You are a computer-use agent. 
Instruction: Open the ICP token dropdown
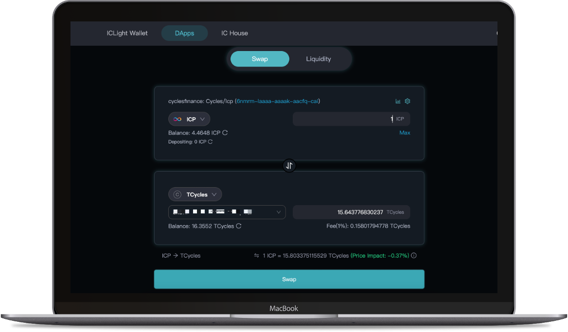(189, 119)
